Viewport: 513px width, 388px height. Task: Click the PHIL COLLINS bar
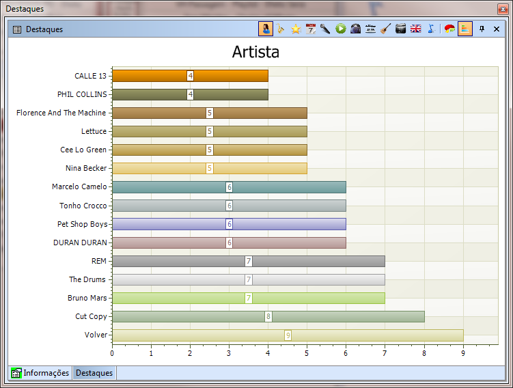(190, 94)
